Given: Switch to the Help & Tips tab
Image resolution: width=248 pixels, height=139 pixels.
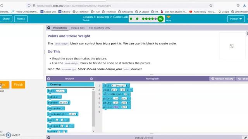Looking at the screenshot, I should 78,28.
